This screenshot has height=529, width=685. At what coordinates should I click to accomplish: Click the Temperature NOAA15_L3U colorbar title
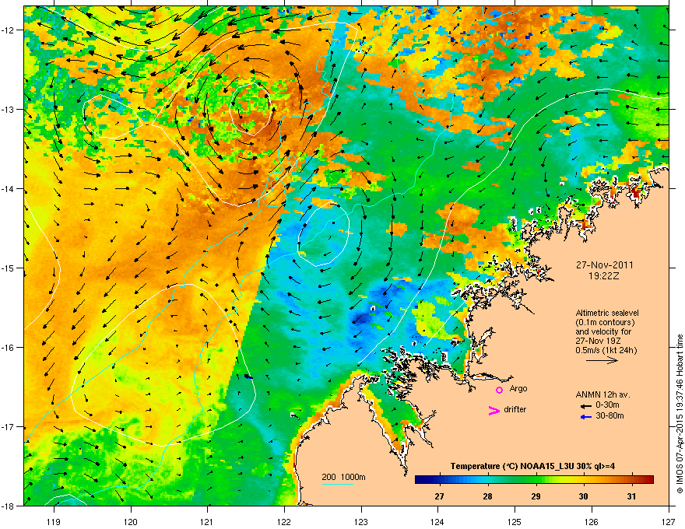click(532, 466)
